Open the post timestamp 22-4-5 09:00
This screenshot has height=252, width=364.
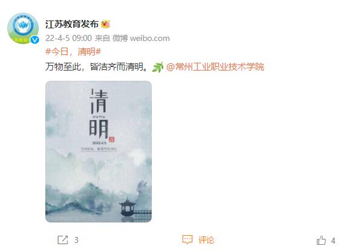[68, 38]
